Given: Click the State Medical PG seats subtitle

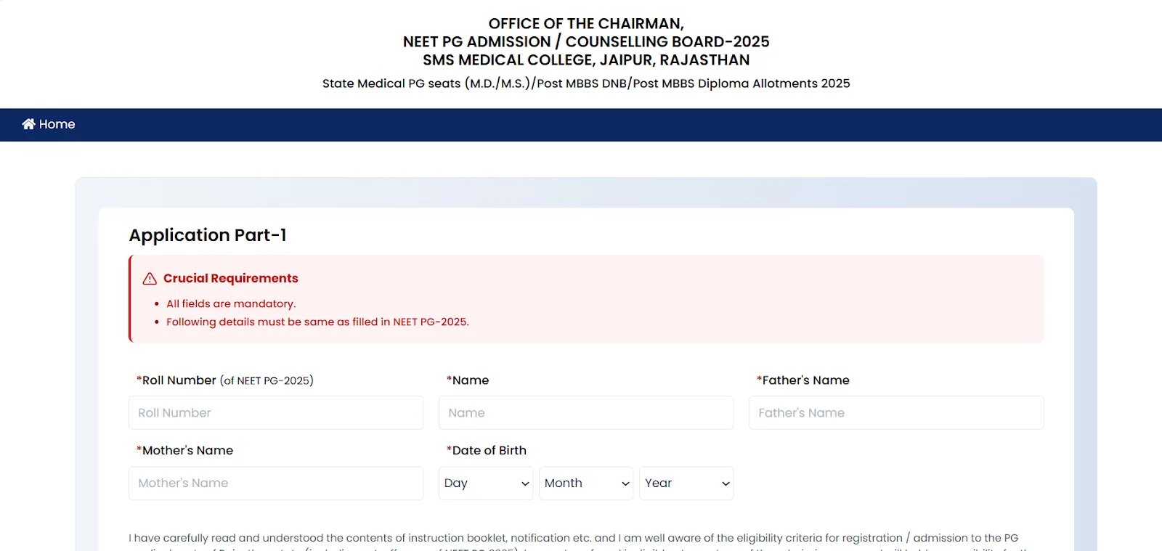Looking at the screenshot, I should [585, 83].
